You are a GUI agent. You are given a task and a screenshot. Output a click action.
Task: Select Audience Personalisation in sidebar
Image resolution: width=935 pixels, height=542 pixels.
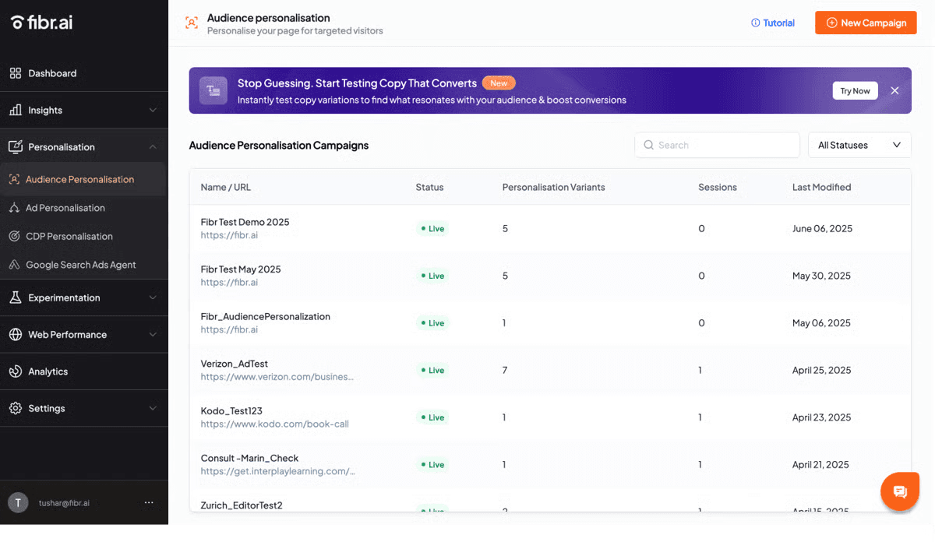pos(83,179)
